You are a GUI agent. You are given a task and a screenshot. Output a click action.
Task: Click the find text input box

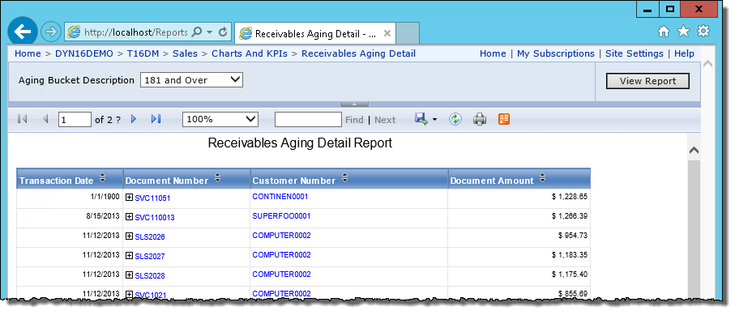coord(308,119)
